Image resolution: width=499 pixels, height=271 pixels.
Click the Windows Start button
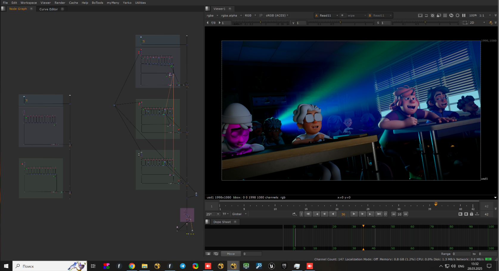tap(6, 266)
